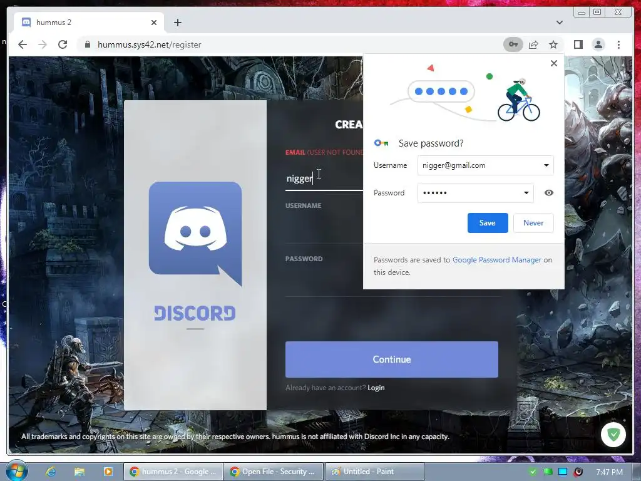Click the Save password button
641x481 pixels.
click(488, 223)
